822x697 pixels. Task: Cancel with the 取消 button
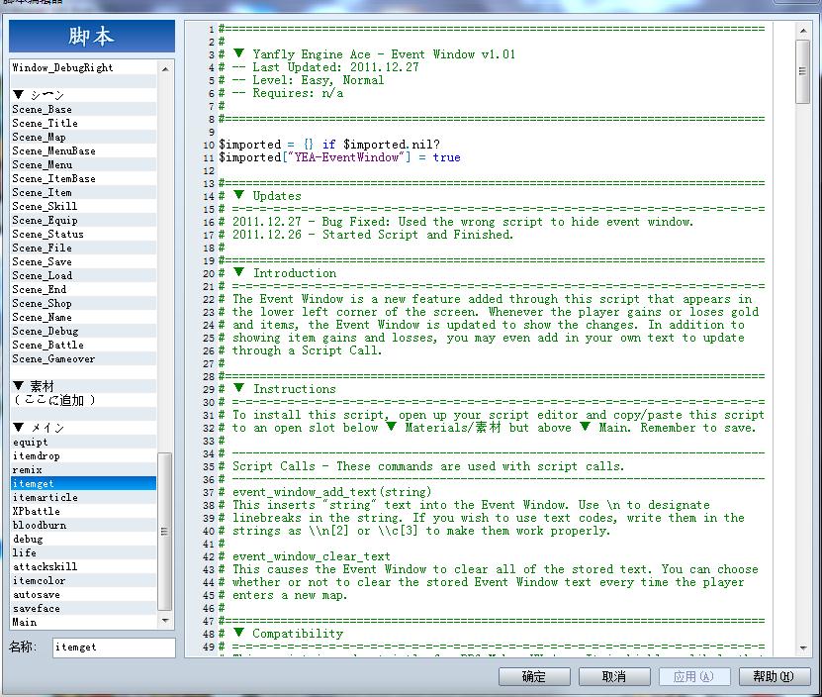[x=614, y=676]
